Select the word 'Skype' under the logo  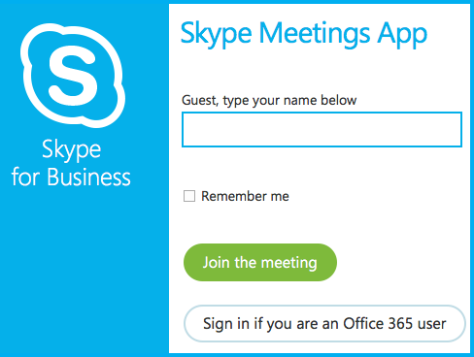pos(71,149)
